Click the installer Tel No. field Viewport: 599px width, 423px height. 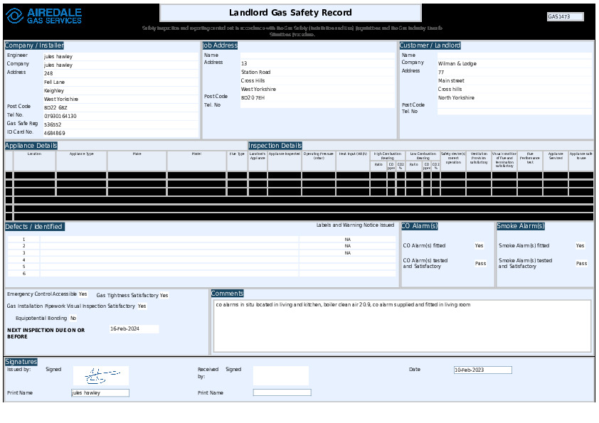coord(120,116)
